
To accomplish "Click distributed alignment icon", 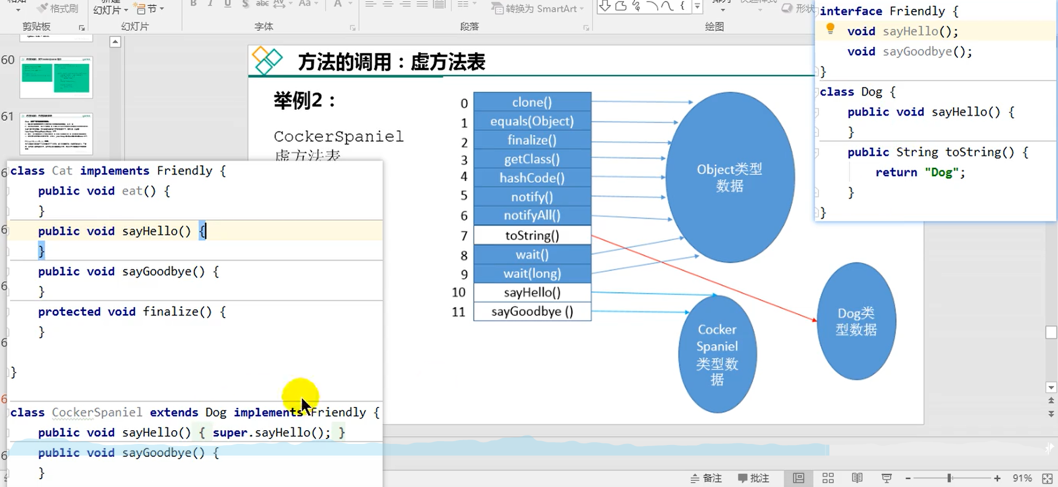I will pyautogui.click(x=440, y=4).
